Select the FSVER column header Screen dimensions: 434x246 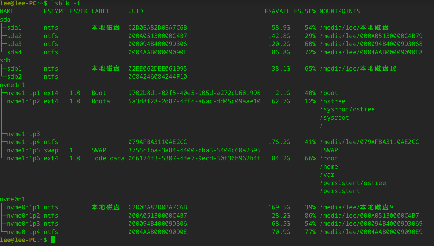[x=78, y=11]
